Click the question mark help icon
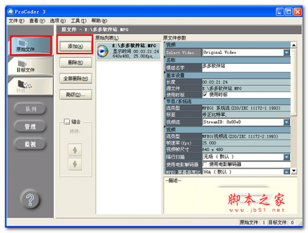This screenshot has height=233, width=308. coord(30,200)
